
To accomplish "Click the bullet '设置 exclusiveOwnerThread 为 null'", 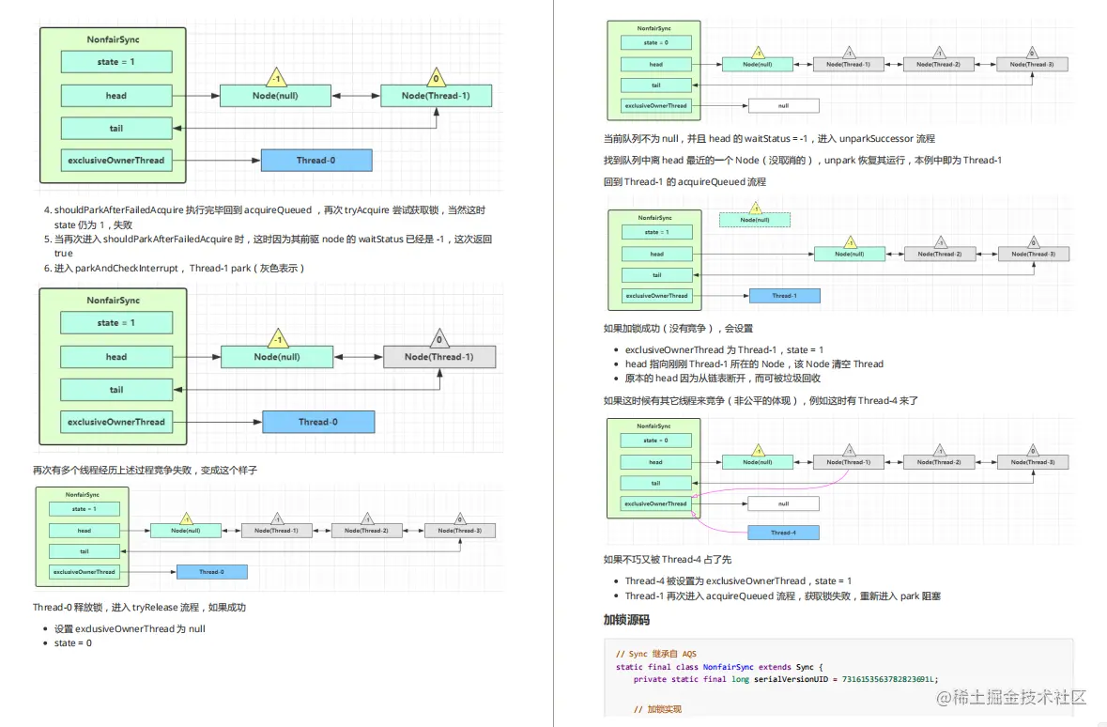I will coord(130,628).
